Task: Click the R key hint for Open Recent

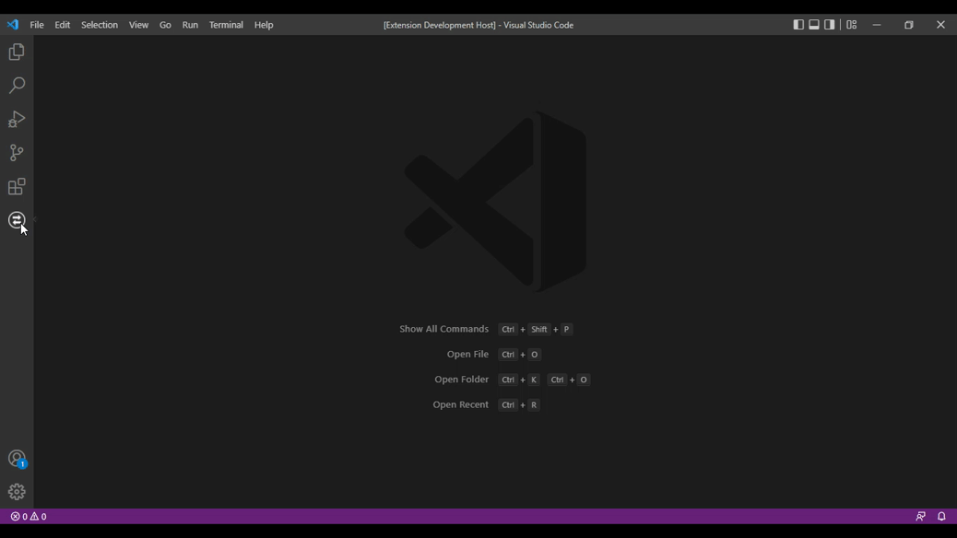Action: pos(534,405)
